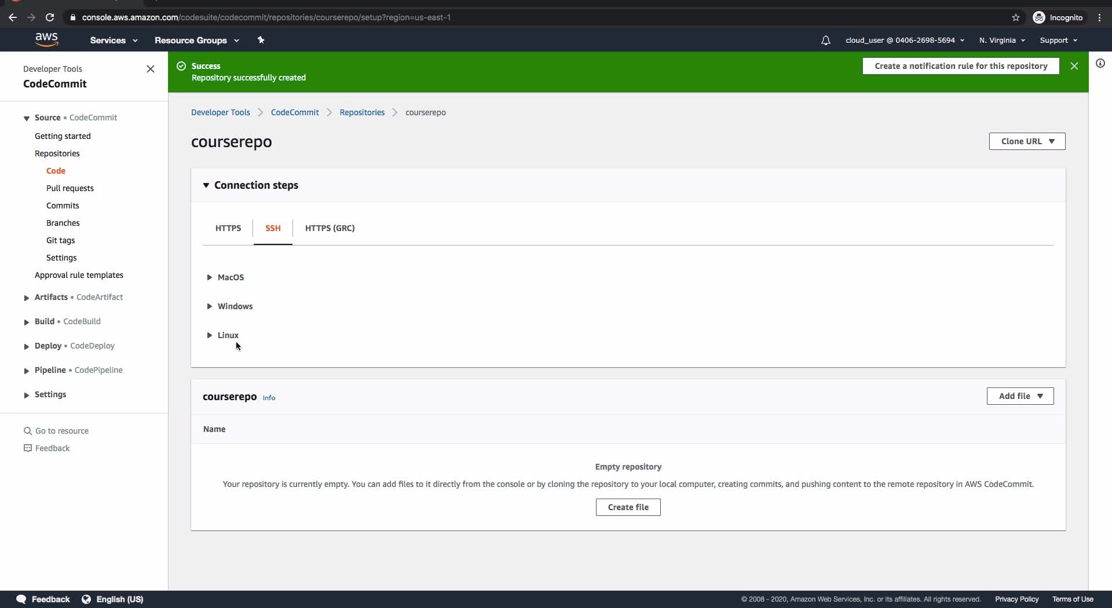Image resolution: width=1112 pixels, height=608 pixels.
Task: Click the sidebar Feedback comment icon
Action: pyautogui.click(x=27, y=448)
